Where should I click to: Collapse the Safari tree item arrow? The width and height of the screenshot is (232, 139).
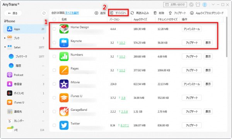[5, 47]
